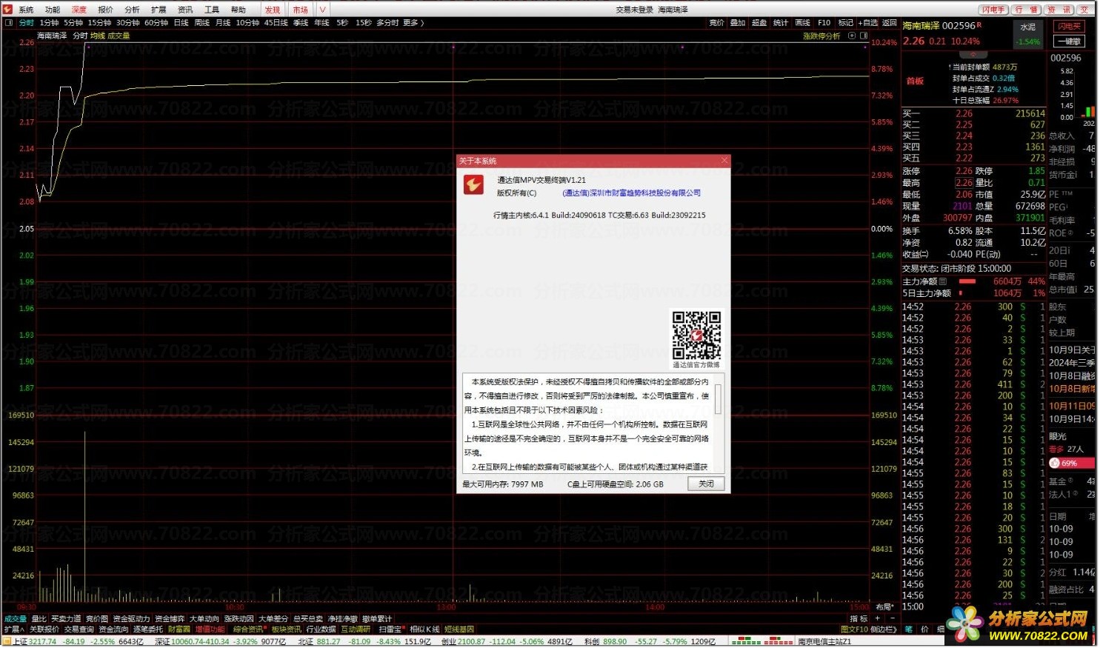Click the 图文F10 button at the bottom
Viewport: 1100px width, 648px height.
coord(854,629)
